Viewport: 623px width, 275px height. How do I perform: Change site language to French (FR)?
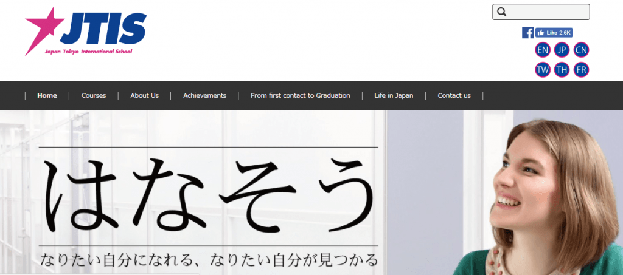[x=581, y=70]
